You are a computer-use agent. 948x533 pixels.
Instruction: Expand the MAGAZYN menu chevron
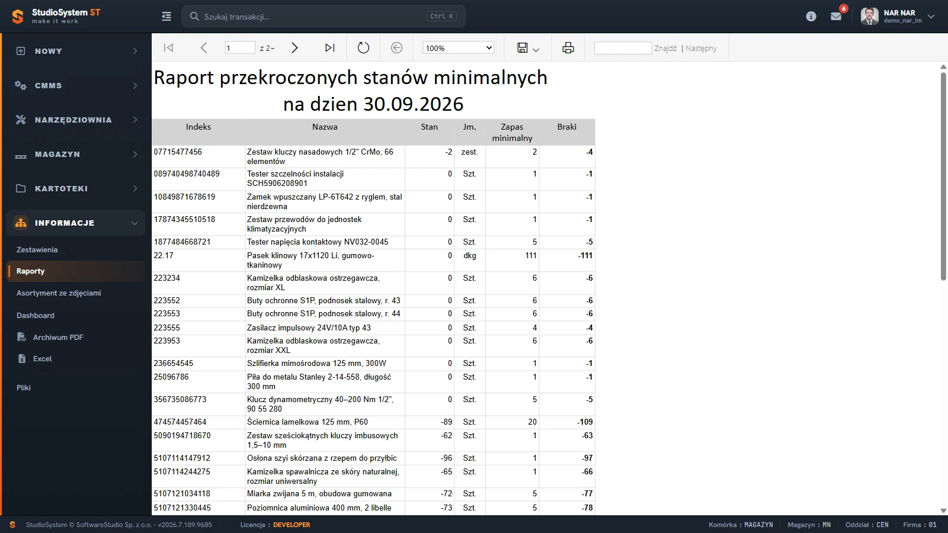click(x=135, y=154)
